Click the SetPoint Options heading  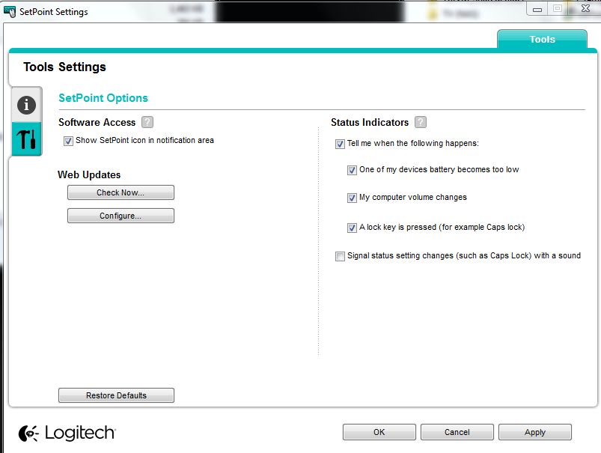pos(103,98)
